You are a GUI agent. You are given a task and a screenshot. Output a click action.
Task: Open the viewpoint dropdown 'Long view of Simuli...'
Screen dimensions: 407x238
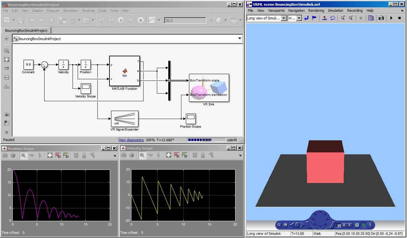(x=284, y=18)
